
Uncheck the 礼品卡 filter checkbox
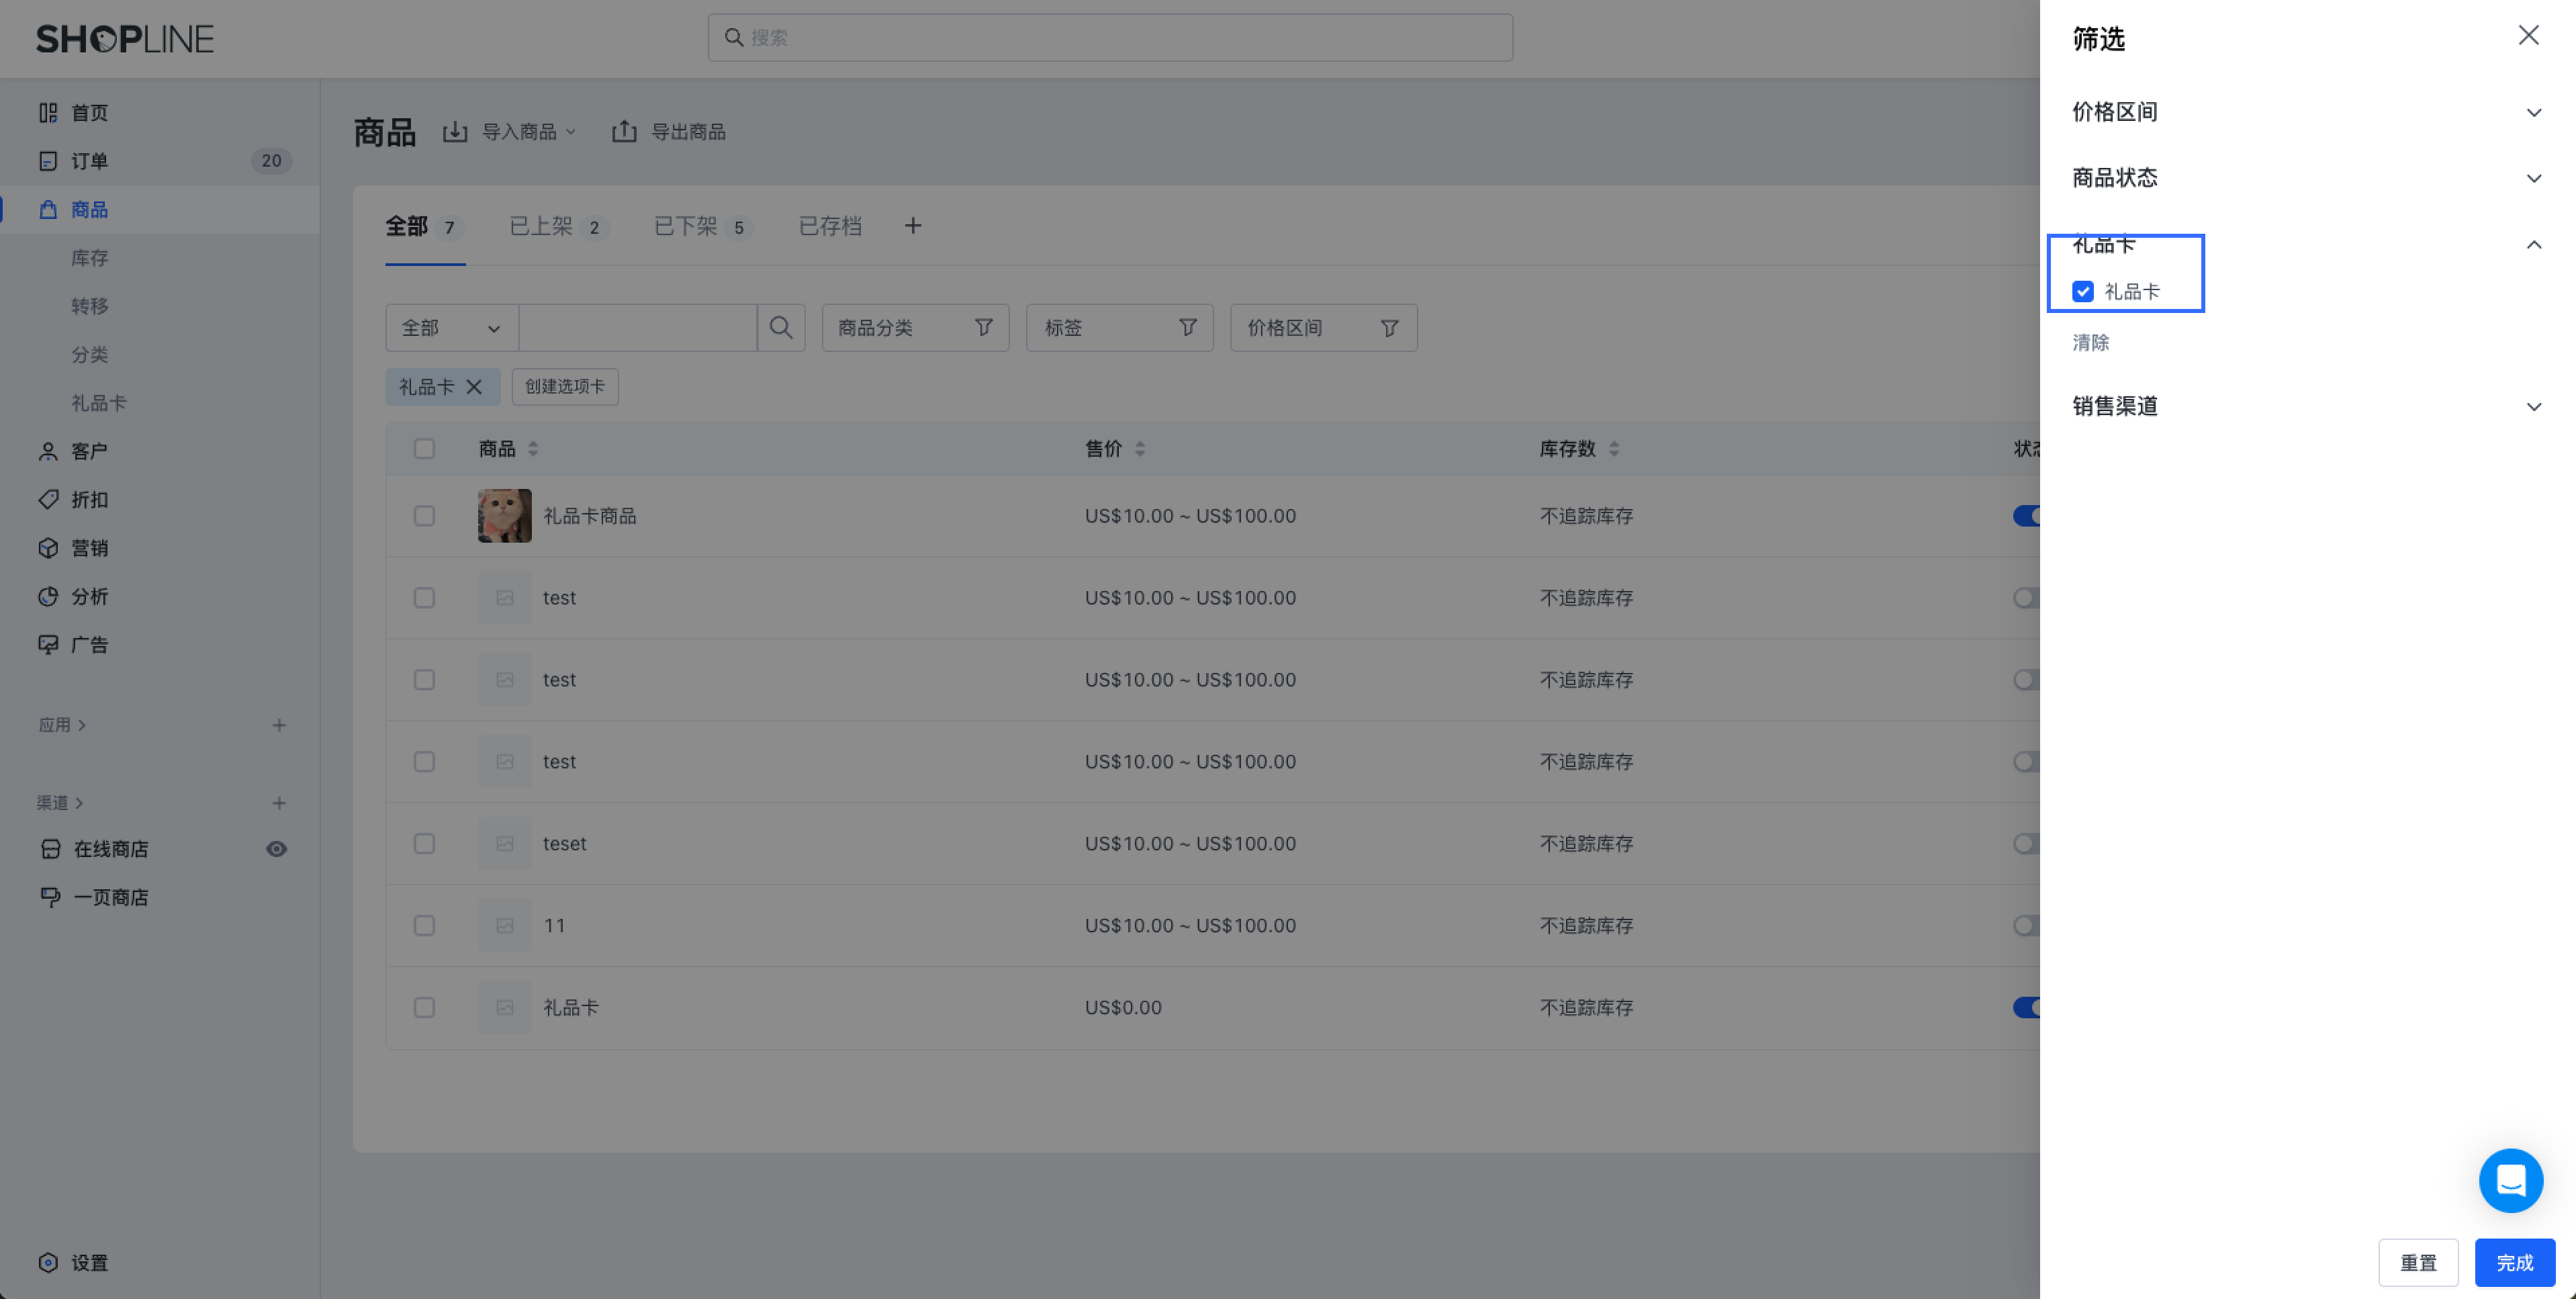[x=2083, y=292]
